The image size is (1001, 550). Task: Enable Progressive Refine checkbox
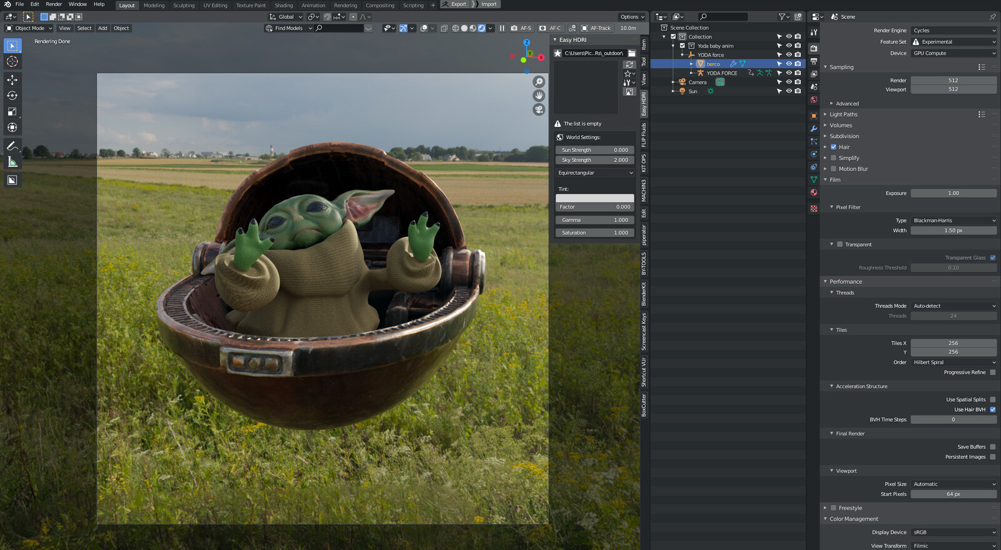coord(993,372)
